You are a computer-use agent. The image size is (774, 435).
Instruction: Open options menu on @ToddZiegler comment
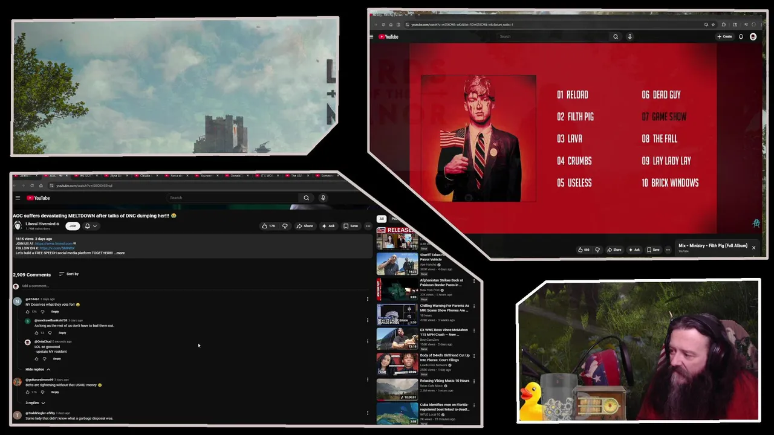(x=367, y=413)
